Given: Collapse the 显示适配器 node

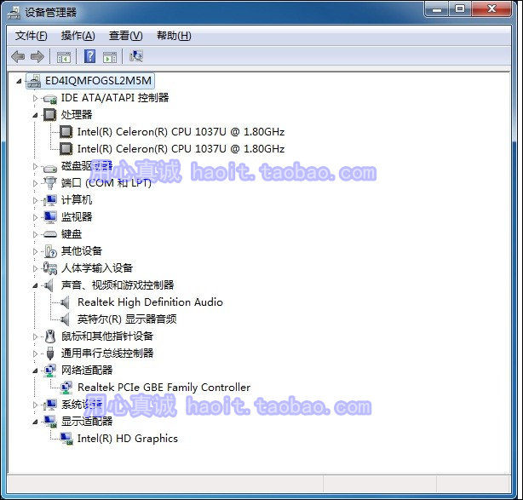Looking at the screenshot, I should tap(35, 422).
